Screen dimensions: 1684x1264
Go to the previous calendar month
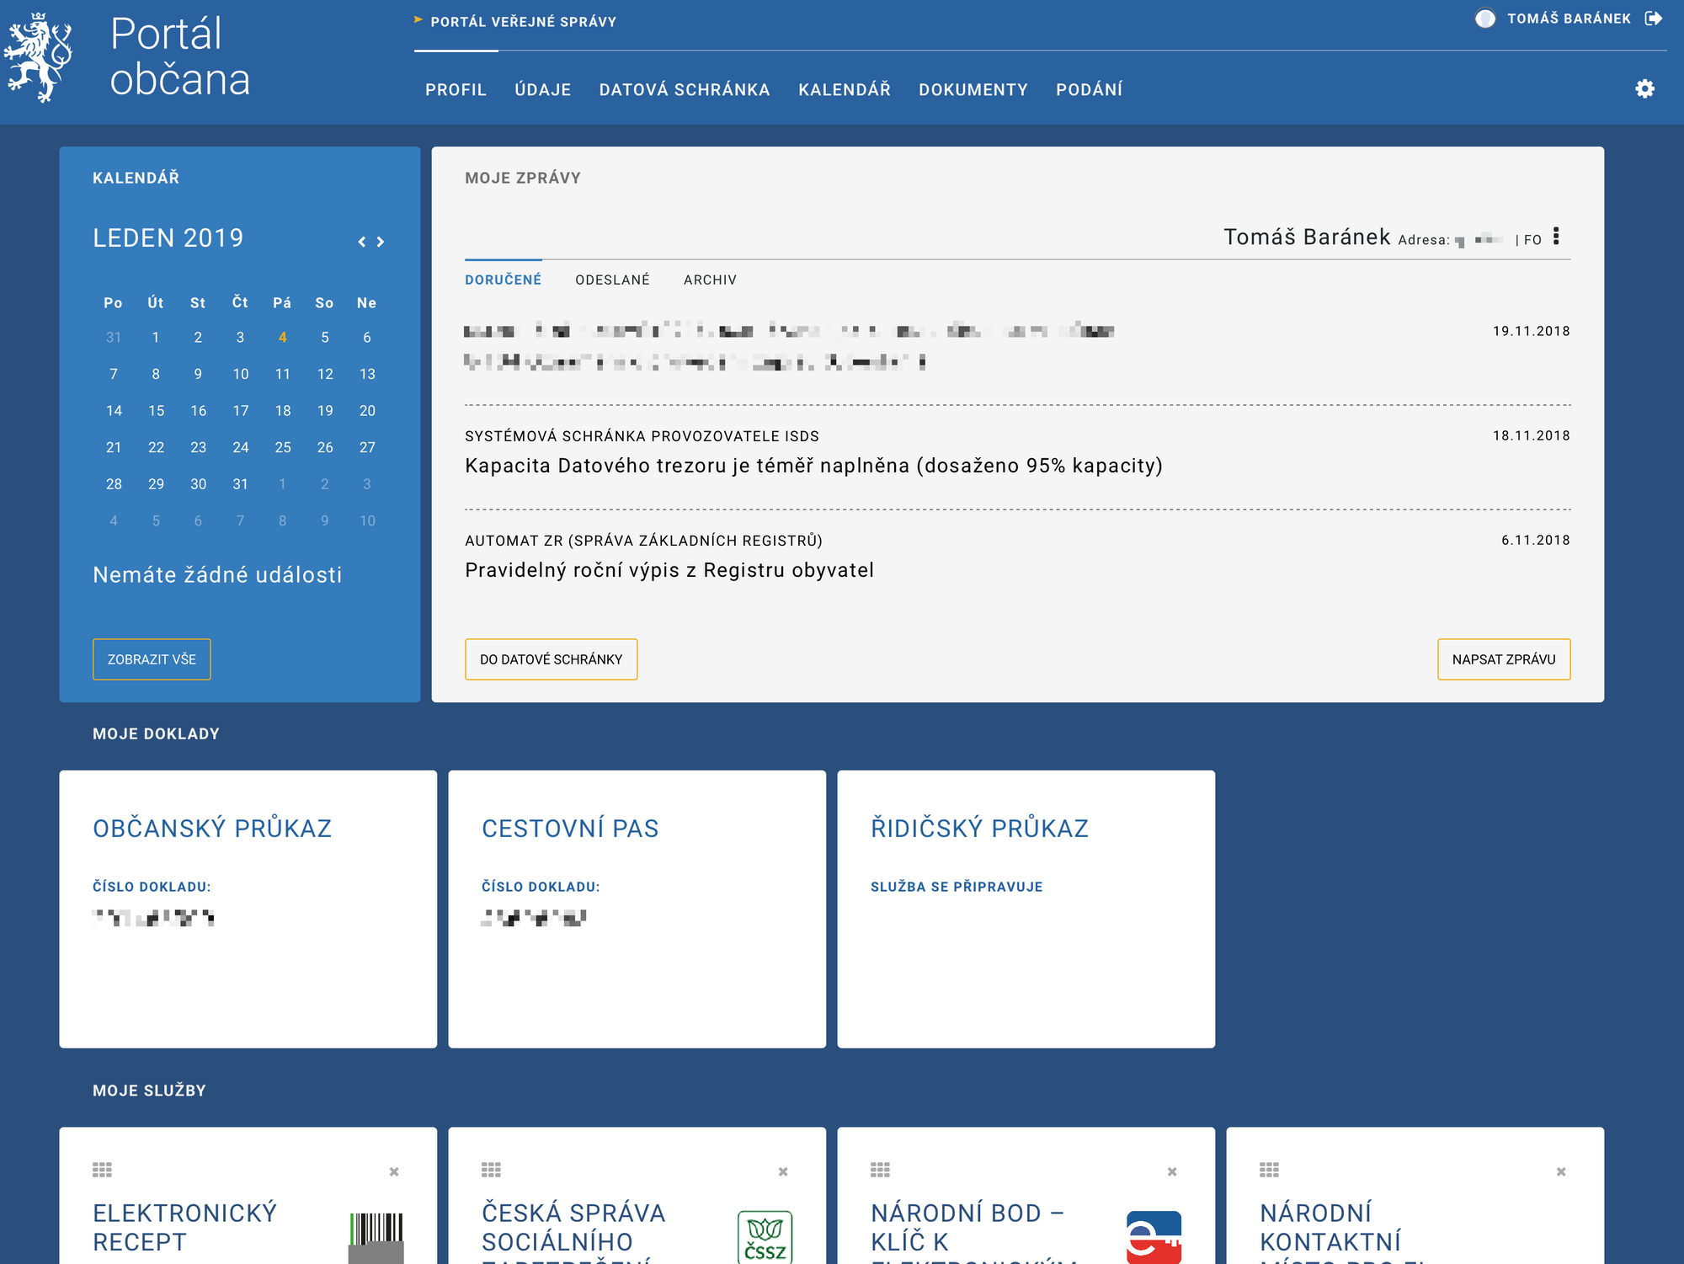coord(362,242)
